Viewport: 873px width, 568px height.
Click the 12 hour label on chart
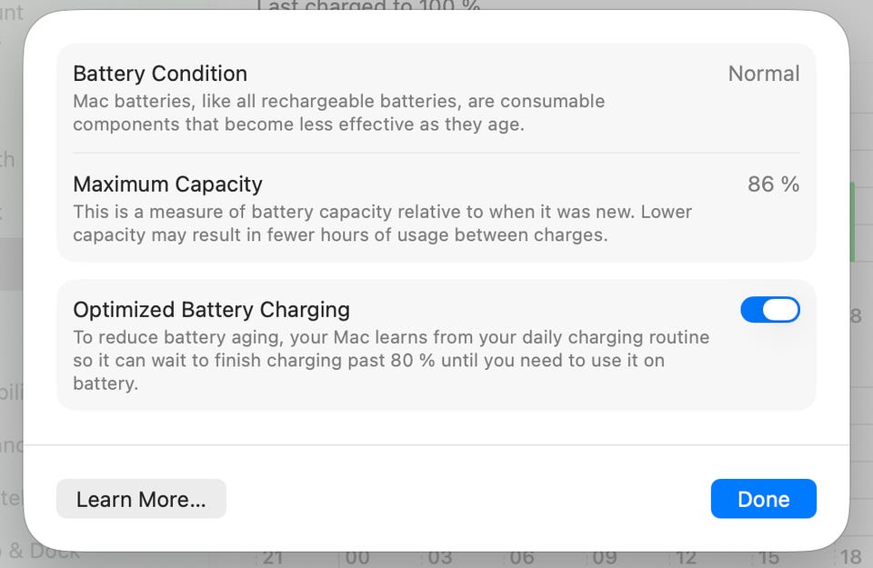pyautogui.click(x=687, y=557)
